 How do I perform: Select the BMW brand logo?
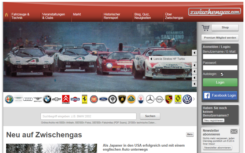point(47,99)
